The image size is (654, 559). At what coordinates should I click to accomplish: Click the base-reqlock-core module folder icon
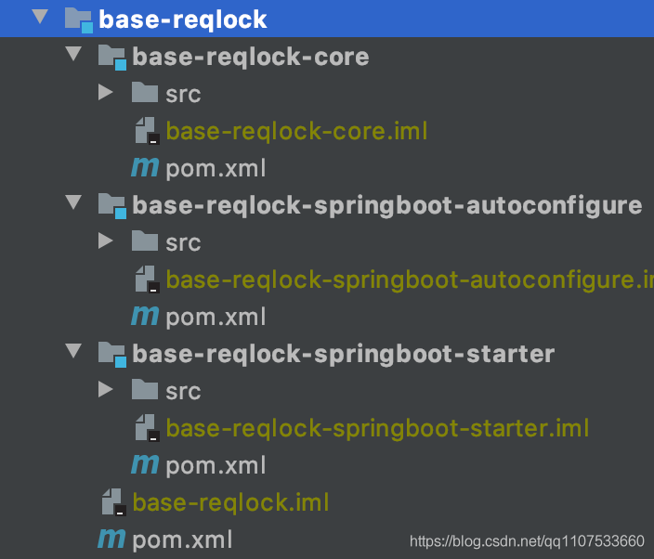112,58
